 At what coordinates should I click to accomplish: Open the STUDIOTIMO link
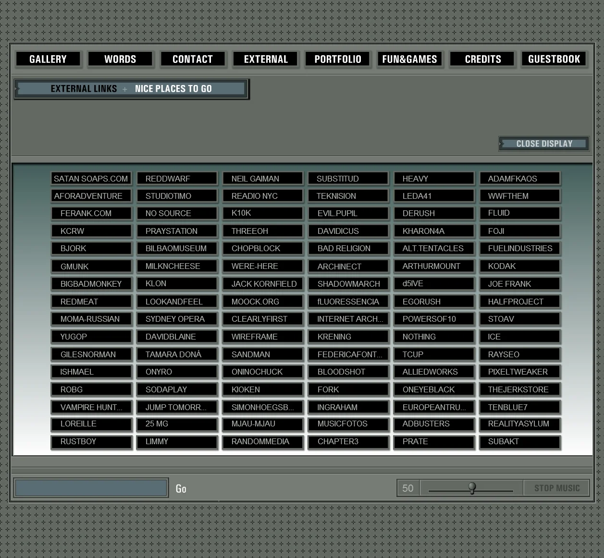click(177, 196)
